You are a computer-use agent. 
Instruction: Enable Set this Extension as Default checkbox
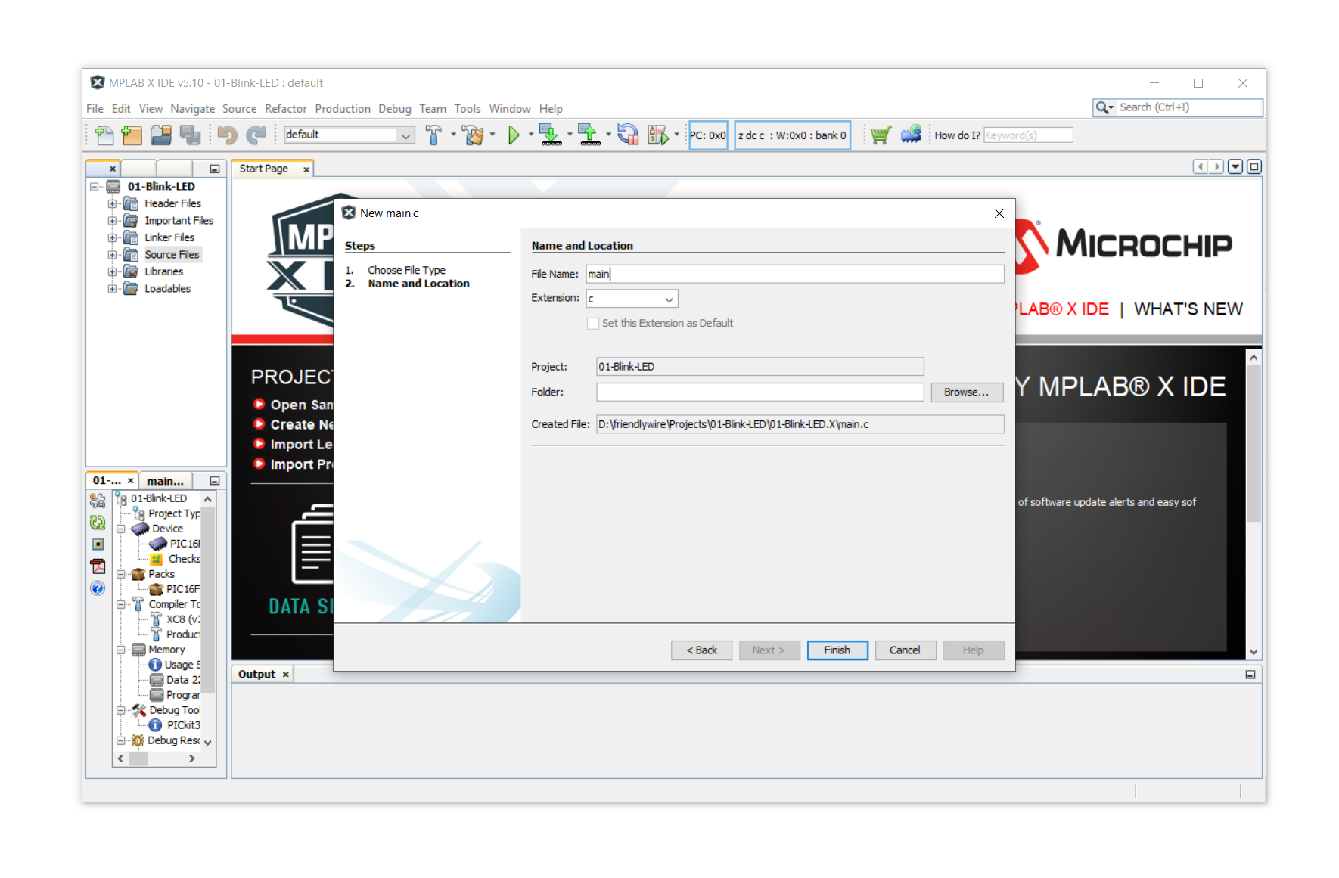tap(593, 324)
